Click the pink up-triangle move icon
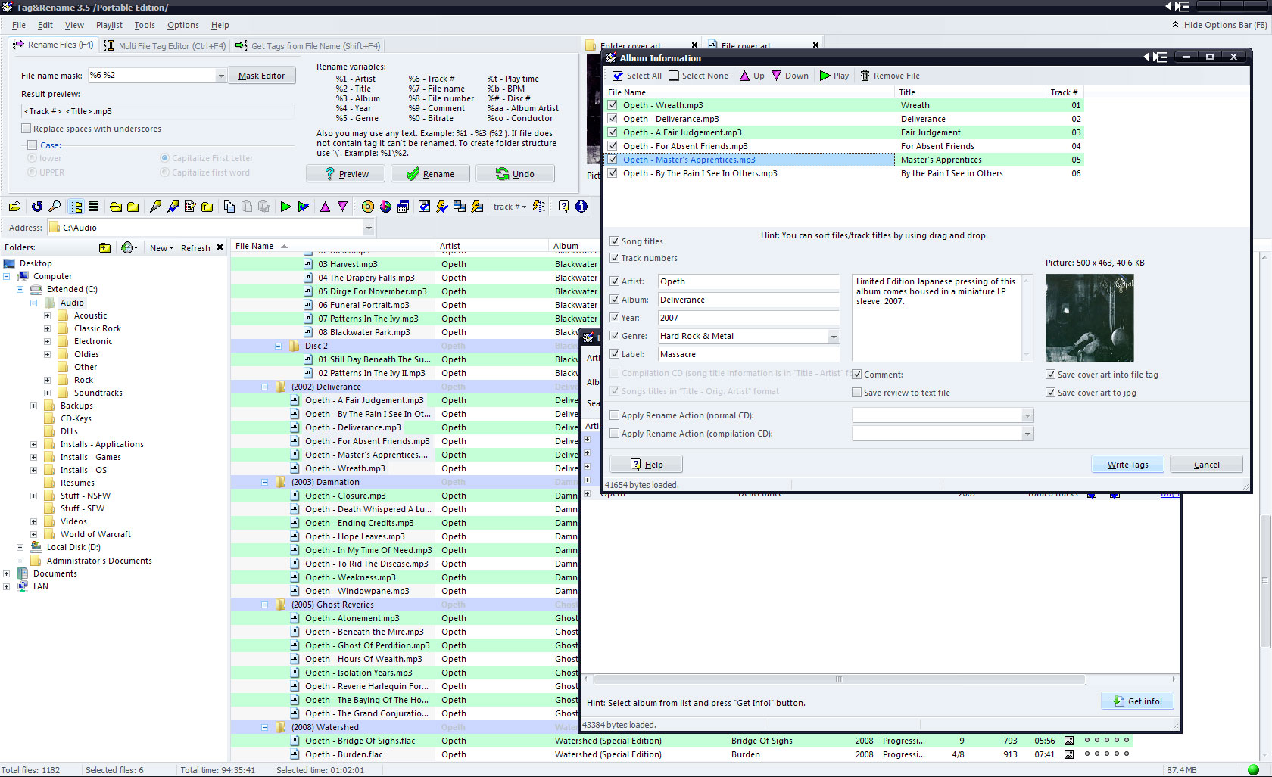 (325, 207)
